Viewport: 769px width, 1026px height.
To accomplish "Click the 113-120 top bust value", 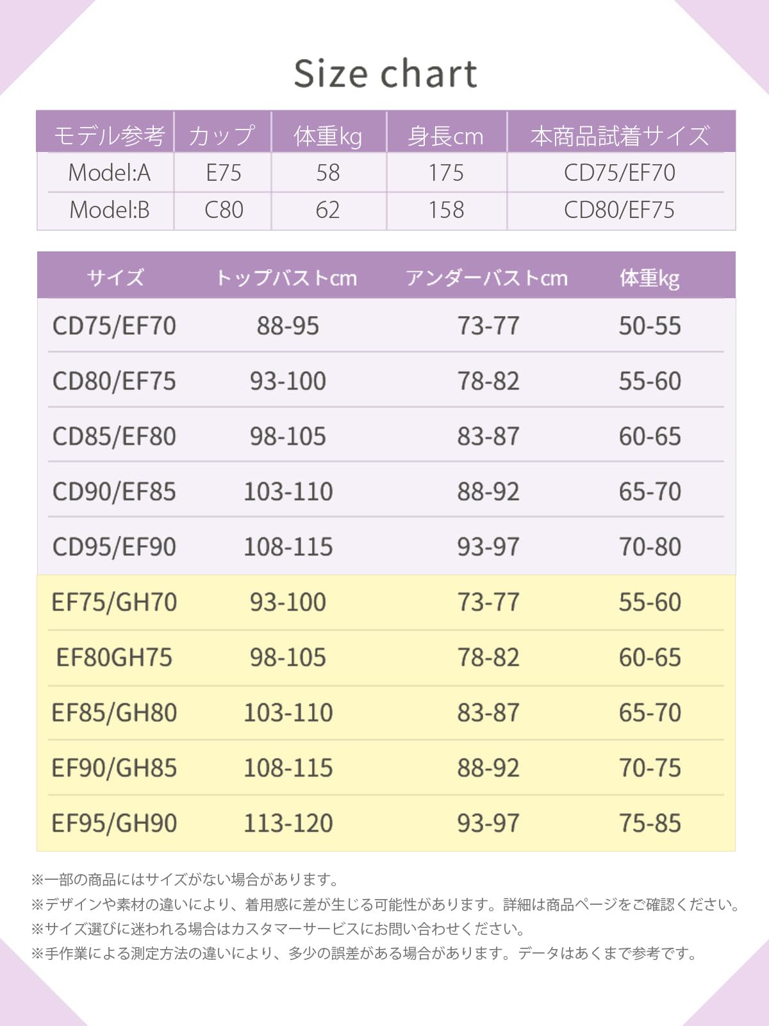I will click(x=288, y=823).
